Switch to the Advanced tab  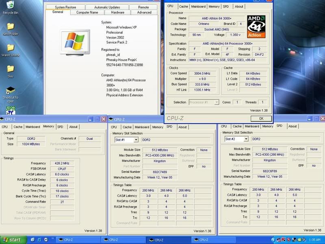tap(144, 13)
